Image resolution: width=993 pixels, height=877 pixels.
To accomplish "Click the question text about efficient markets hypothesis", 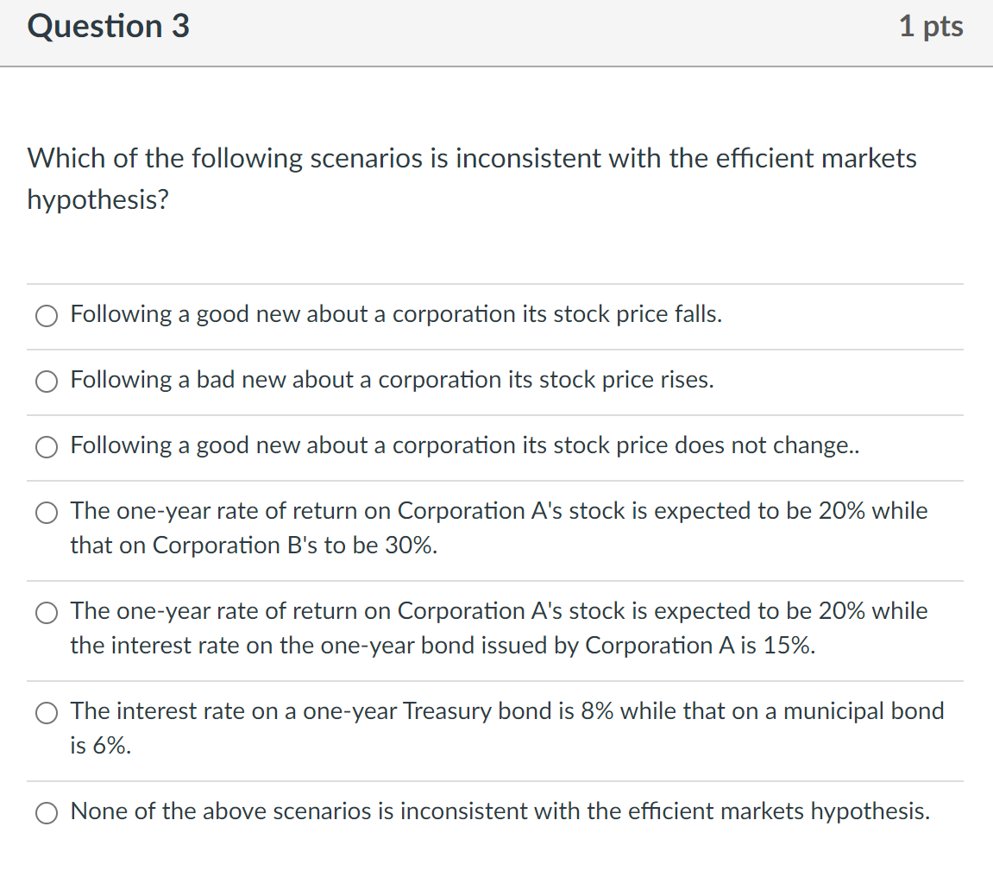I will point(471,179).
